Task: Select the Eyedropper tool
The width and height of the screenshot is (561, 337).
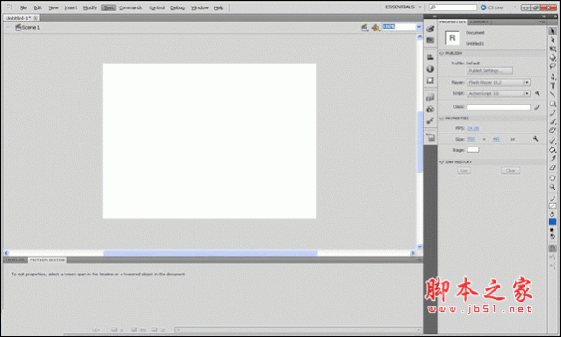Action: point(553,159)
